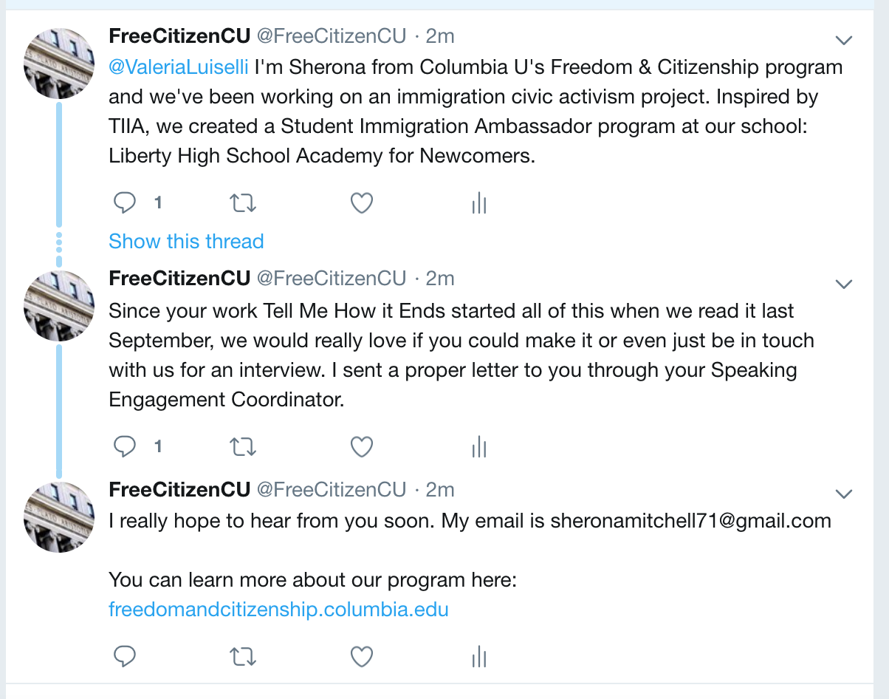Open the more-options chevron on the last tweet

coord(843,494)
